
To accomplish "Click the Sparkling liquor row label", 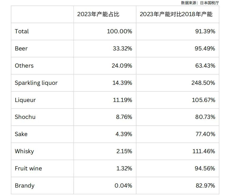I will [x=36, y=83].
